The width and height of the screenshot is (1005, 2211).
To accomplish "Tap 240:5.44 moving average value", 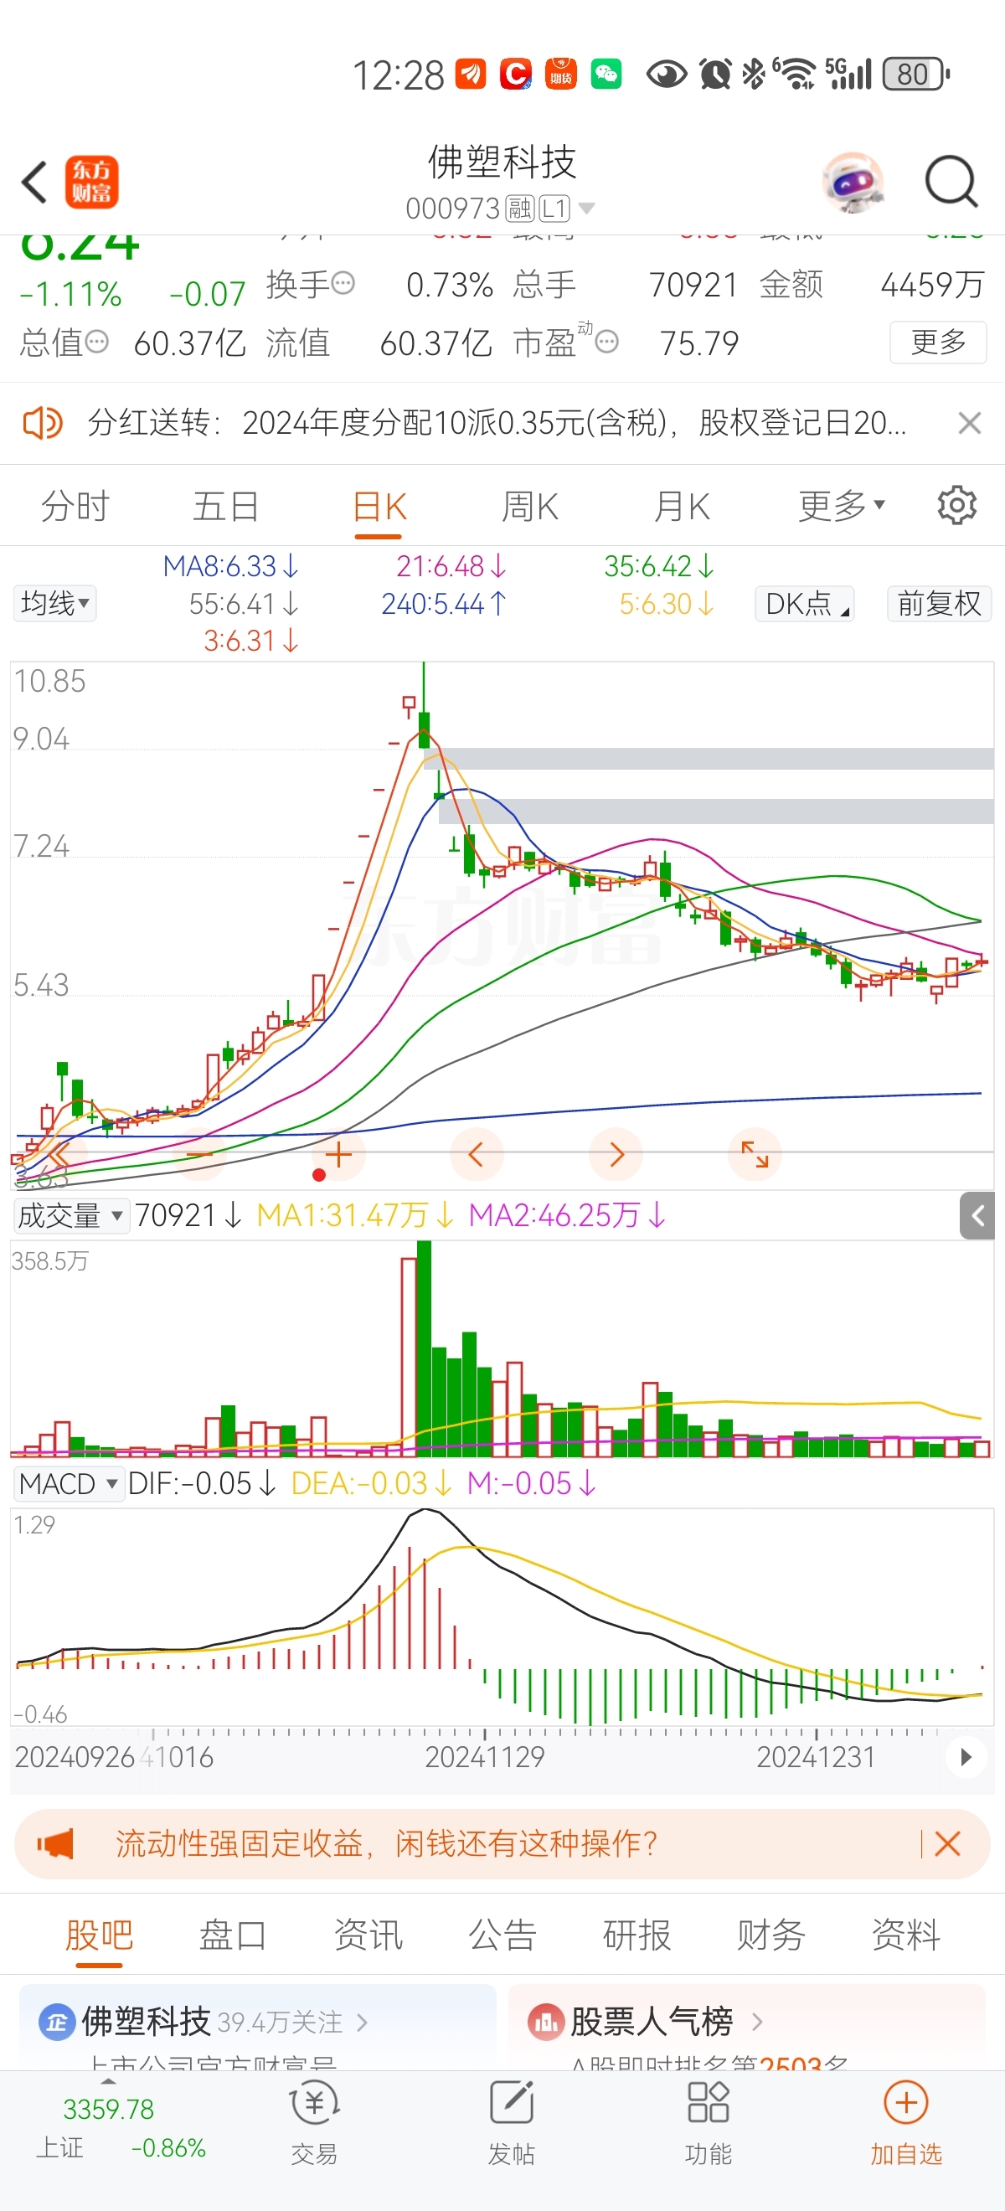I will (x=444, y=604).
